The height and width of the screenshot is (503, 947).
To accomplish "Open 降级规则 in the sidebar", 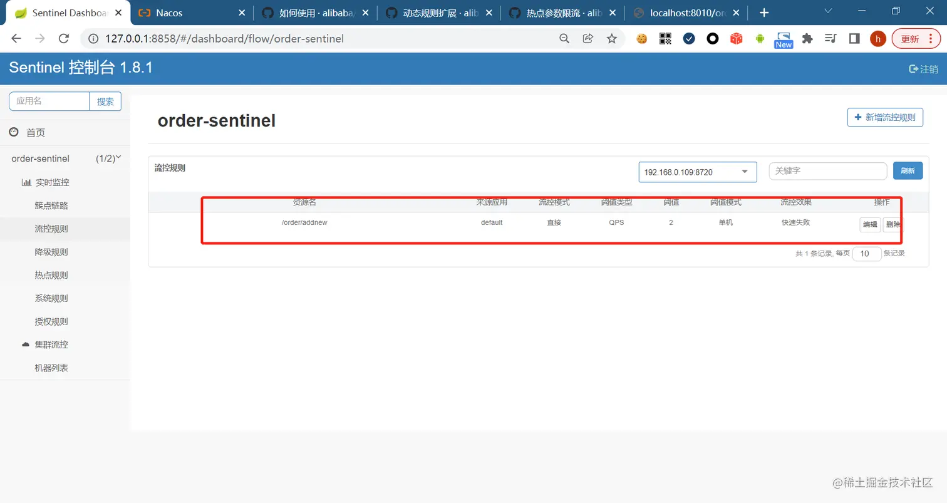I will click(51, 252).
